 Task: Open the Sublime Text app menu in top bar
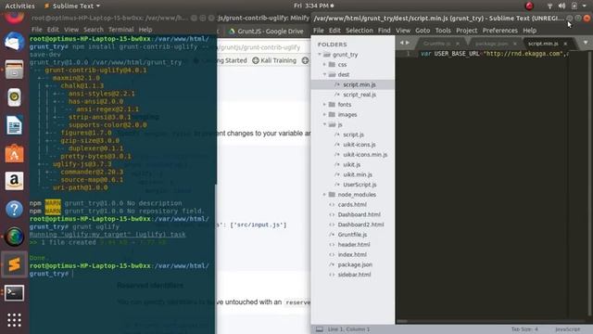tap(72, 6)
